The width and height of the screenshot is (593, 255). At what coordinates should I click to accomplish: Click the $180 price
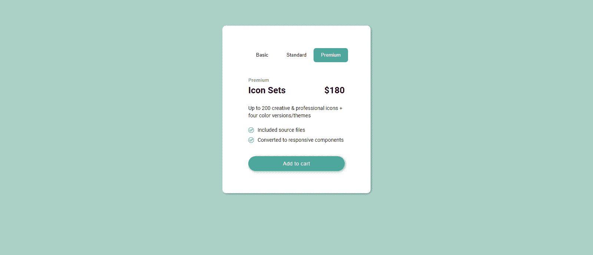pyautogui.click(x=334, y=90)
